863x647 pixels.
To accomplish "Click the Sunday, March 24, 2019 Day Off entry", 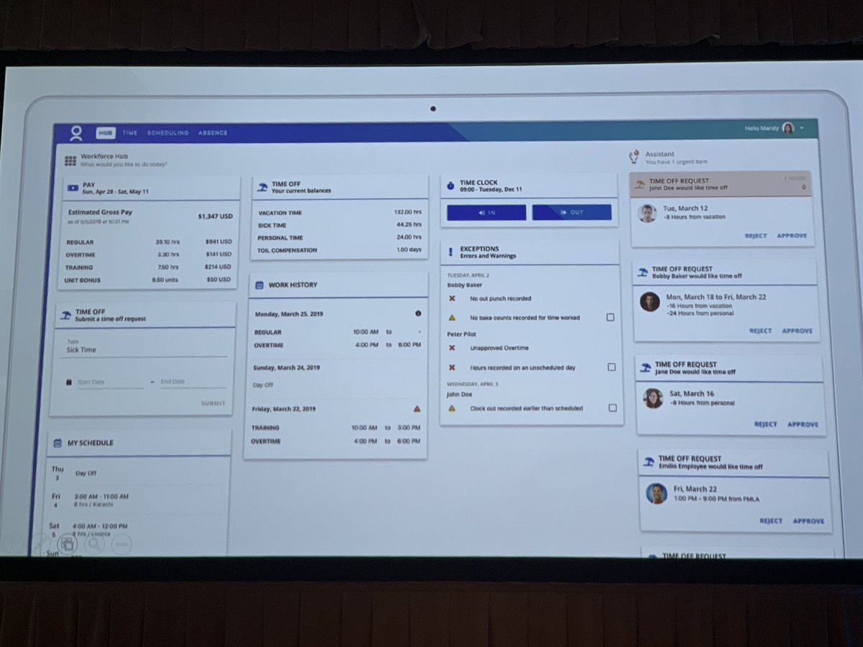I will point(337,376).
